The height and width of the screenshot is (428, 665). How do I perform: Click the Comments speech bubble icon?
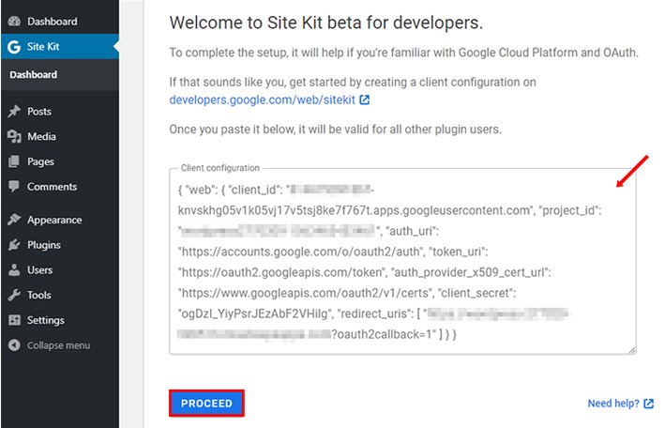[14, 187]
